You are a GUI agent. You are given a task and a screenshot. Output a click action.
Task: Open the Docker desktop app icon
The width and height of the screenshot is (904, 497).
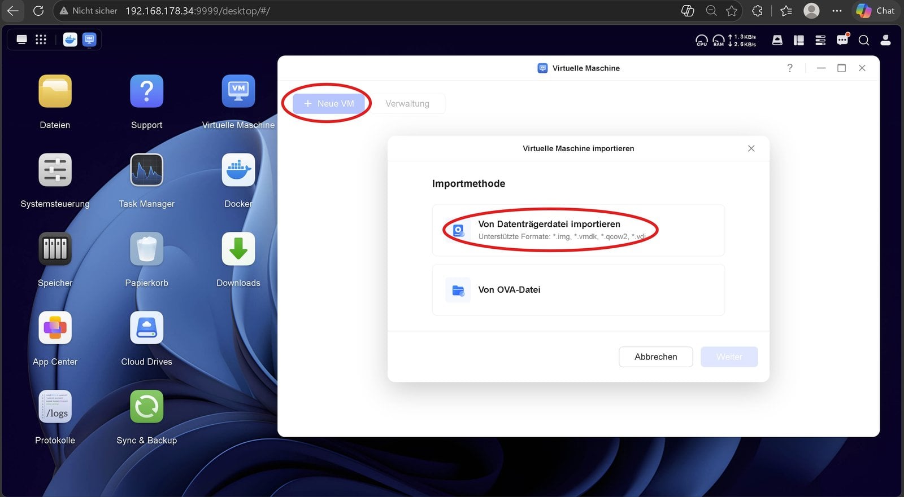(x=238, y=170)
